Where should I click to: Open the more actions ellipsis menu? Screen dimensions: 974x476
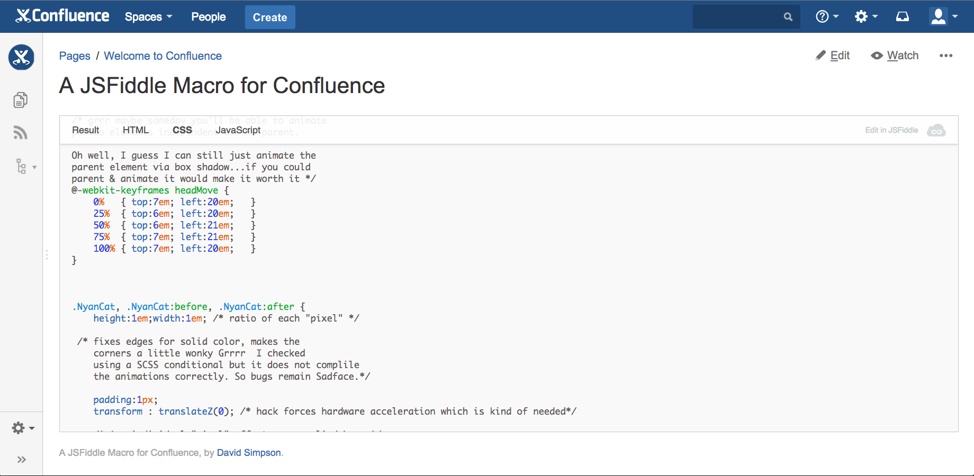946,56
